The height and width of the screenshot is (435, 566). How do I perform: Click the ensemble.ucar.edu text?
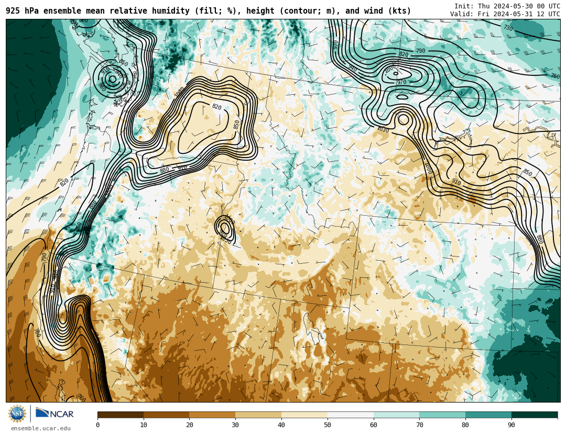pyautogui.click(x=41, y=429)
